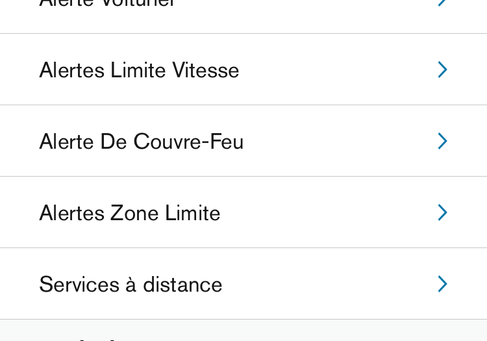The width and height of the screenshot is (487, 341).
Task: Open the Alerte De Couvre-Feu menu item
Action: [x=243, y=141]
